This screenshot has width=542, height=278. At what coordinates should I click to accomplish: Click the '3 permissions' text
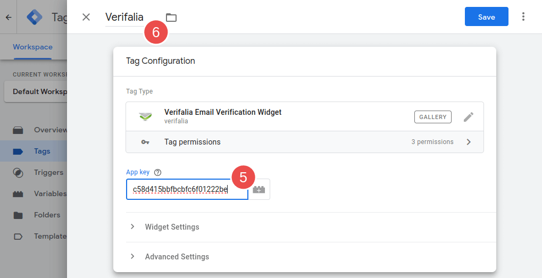point(432,142)
